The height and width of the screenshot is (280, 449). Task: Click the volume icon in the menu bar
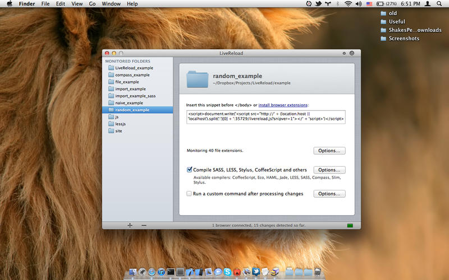click(x=358, y=4)
